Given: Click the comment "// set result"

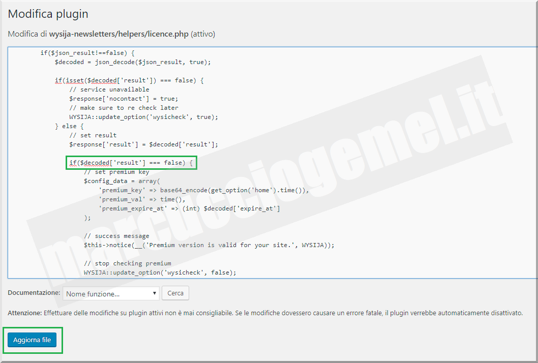Looking at the screenshot, I should point(93,135).
